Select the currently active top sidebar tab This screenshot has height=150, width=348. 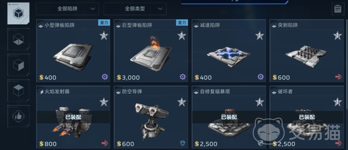pos(18,13)
